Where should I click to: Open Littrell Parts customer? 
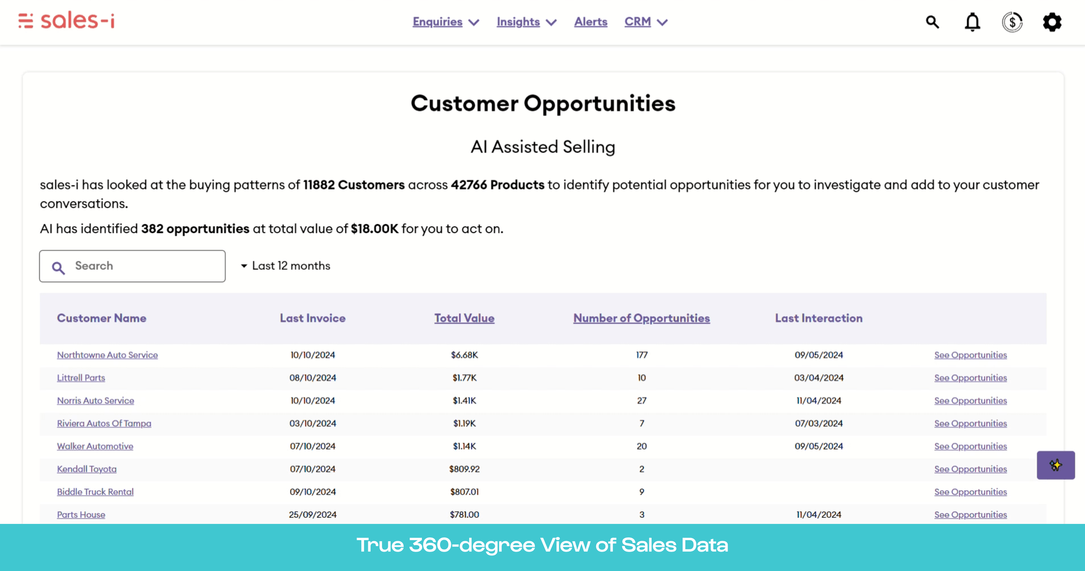click(81, 377)
